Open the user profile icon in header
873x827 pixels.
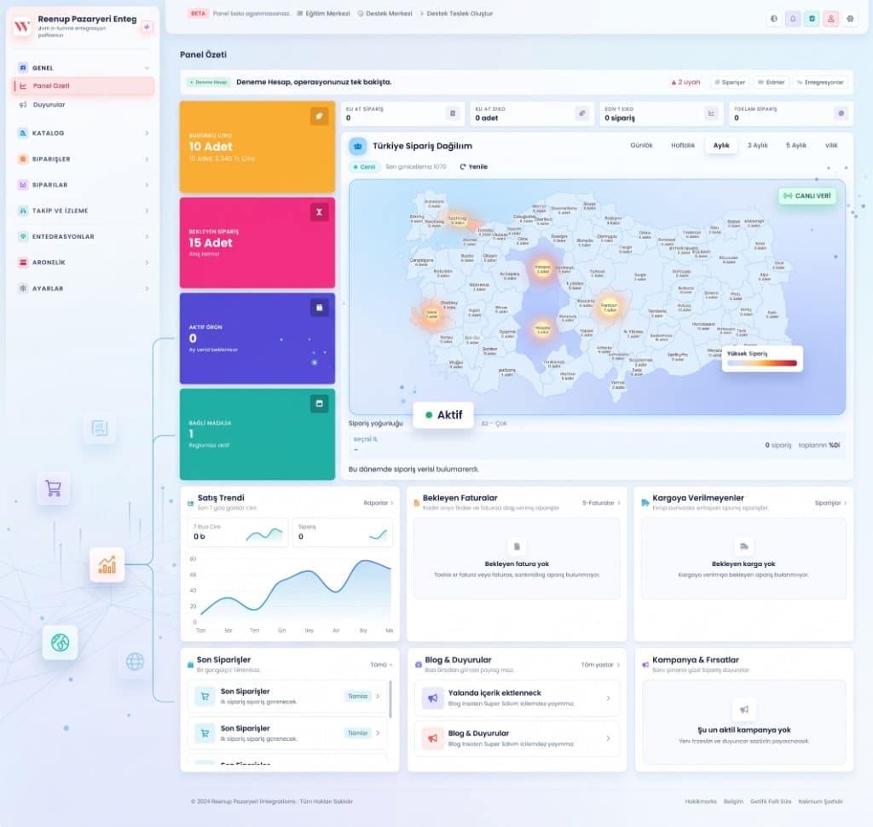[x=830, y=19]
